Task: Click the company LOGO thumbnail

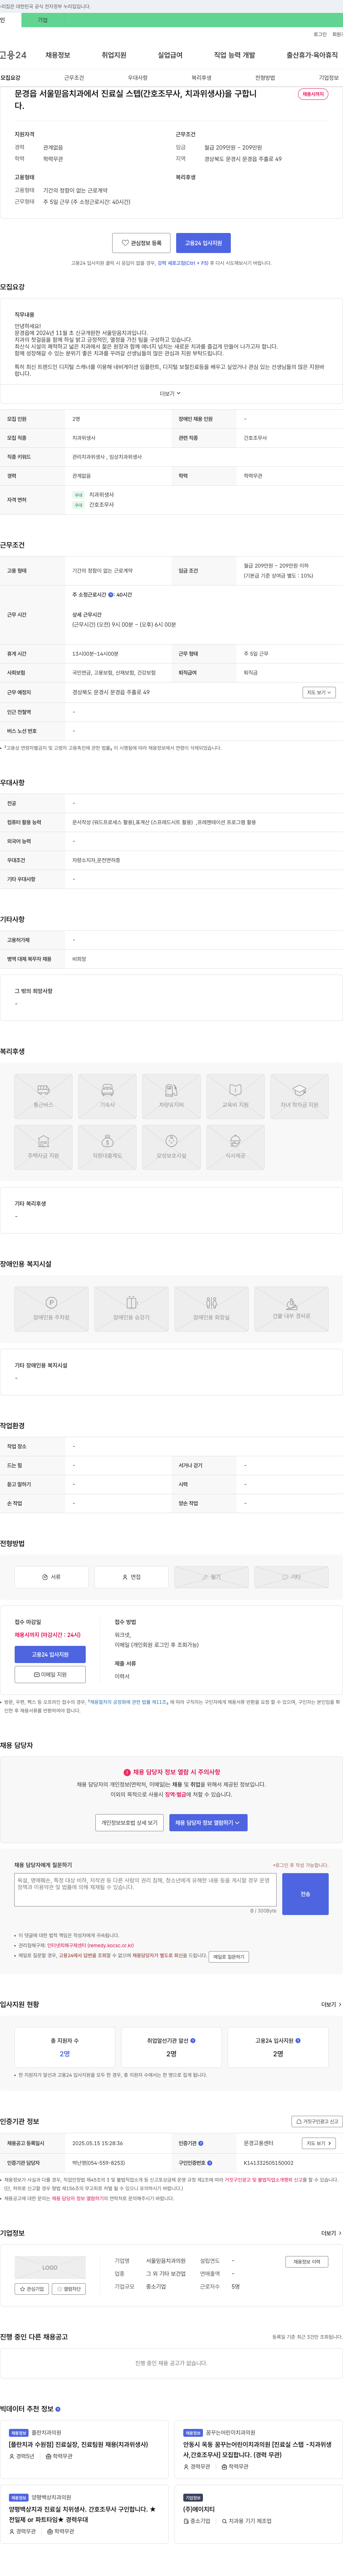Action: pyautogui.click(x=50, y=2267)
